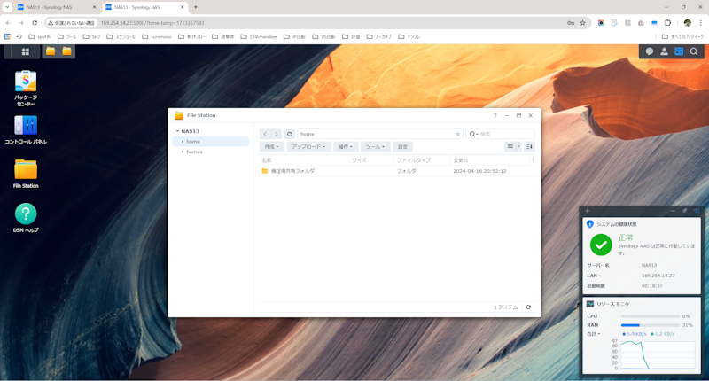
Task: Open the LAN dropdown in the health widget
Action: pos(594,276)
